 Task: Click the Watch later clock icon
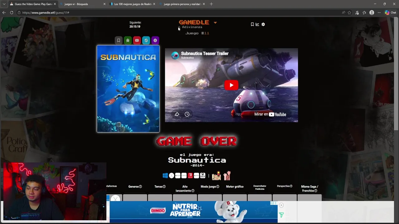(187, 114)
